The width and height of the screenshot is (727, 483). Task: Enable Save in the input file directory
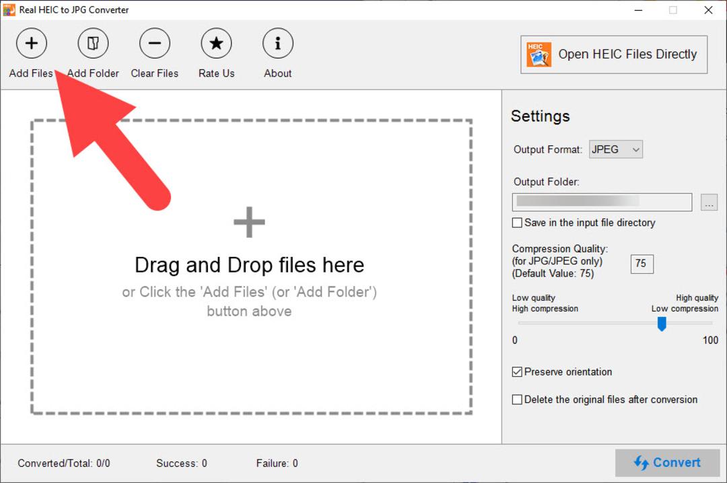point(517,223)
